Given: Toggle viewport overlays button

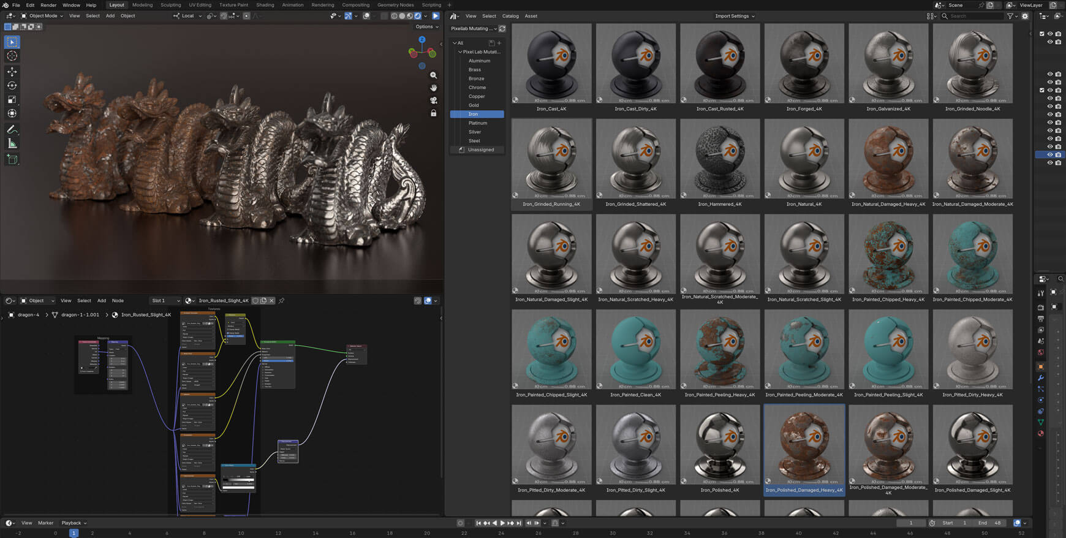Looking at the screenshot, I should click(x=366, y=16).
